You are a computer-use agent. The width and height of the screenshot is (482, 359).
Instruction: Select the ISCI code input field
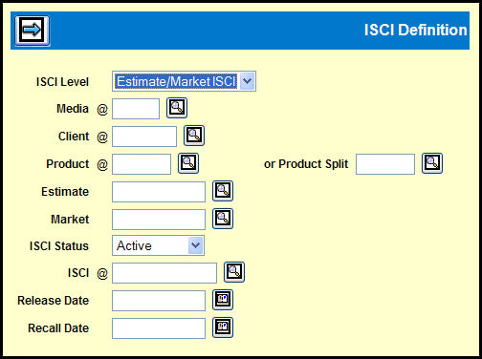click(x=164, y=273)
